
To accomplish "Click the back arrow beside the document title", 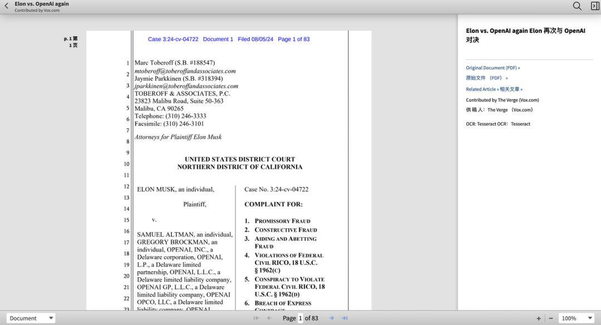I will coord(7,6).
